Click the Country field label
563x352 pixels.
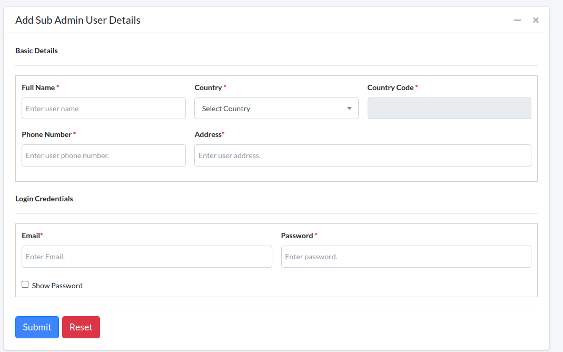pyautogui.click(x=208, y=87)
